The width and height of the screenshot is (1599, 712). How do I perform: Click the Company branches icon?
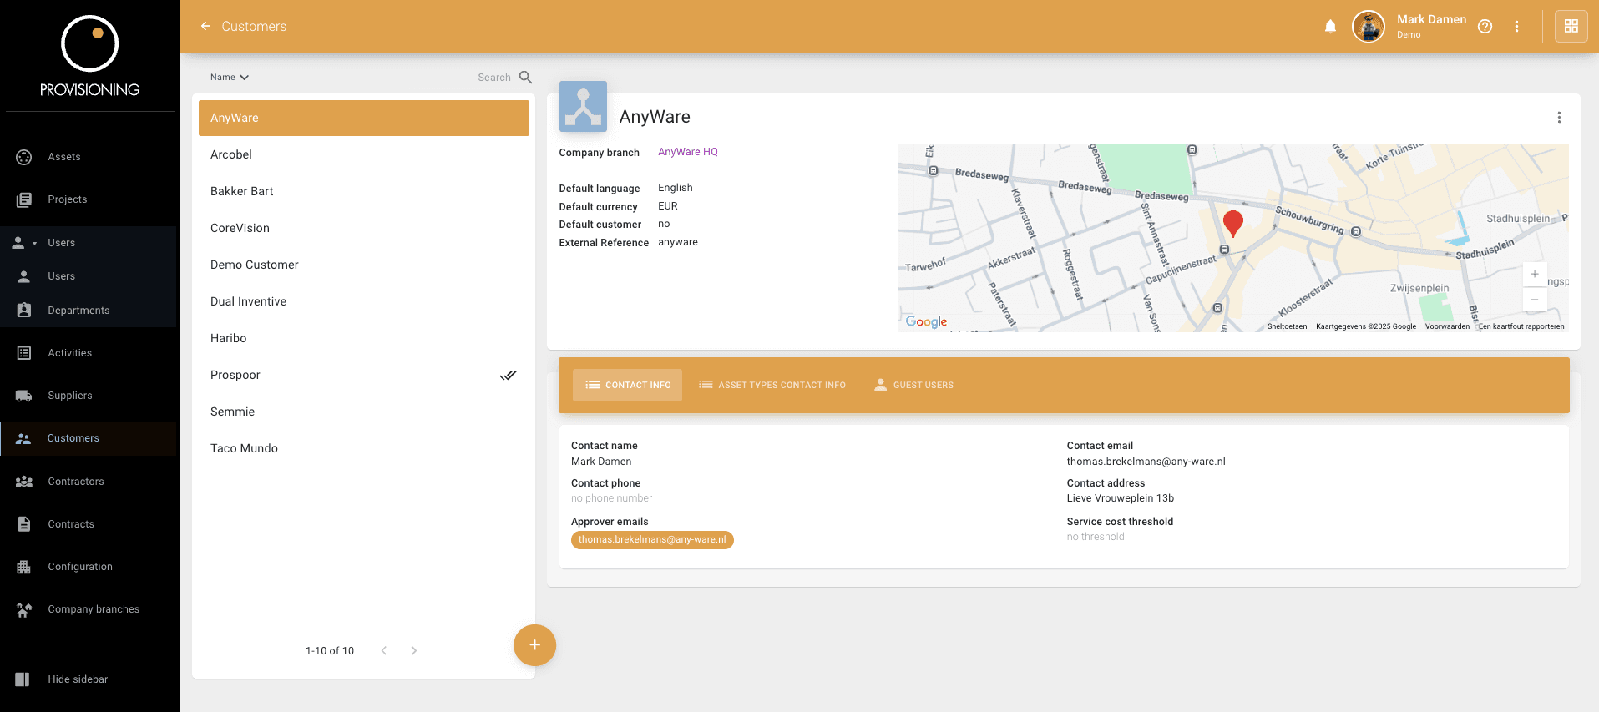24,609
